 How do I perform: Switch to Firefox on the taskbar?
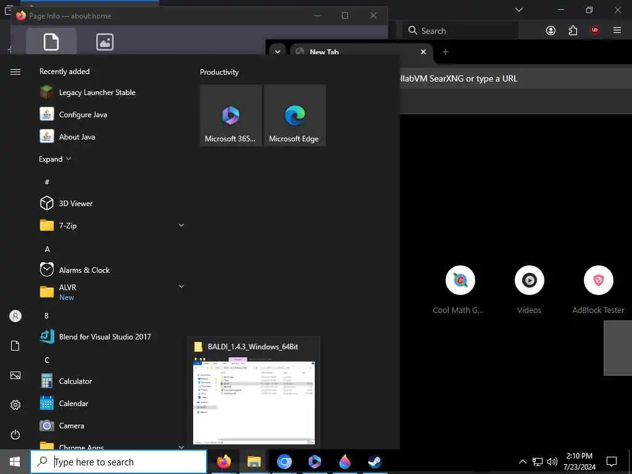pyautogui.click(x=224, y=462)
